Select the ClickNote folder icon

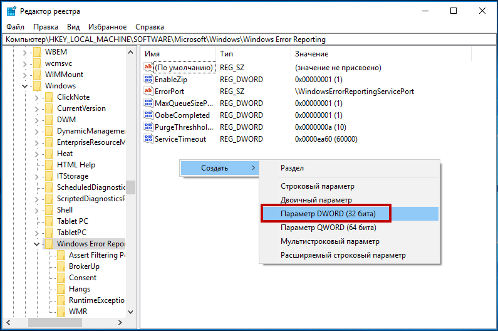pos(49,97)
